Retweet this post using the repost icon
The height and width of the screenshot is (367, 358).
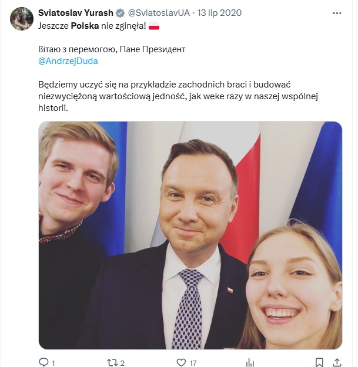112,362
